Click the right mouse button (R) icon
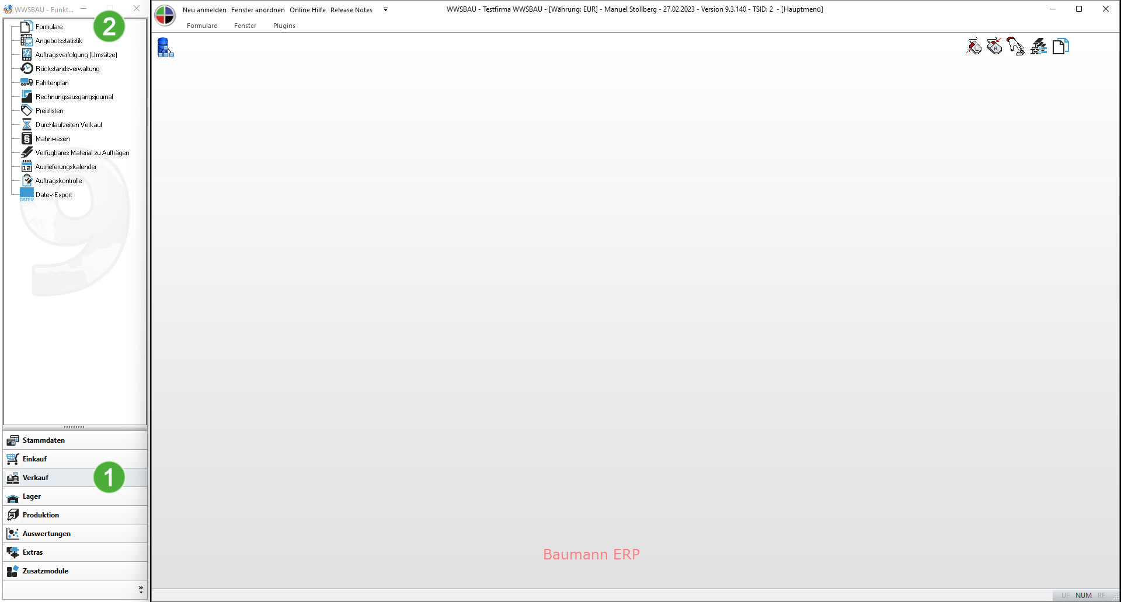 [995, 46]
